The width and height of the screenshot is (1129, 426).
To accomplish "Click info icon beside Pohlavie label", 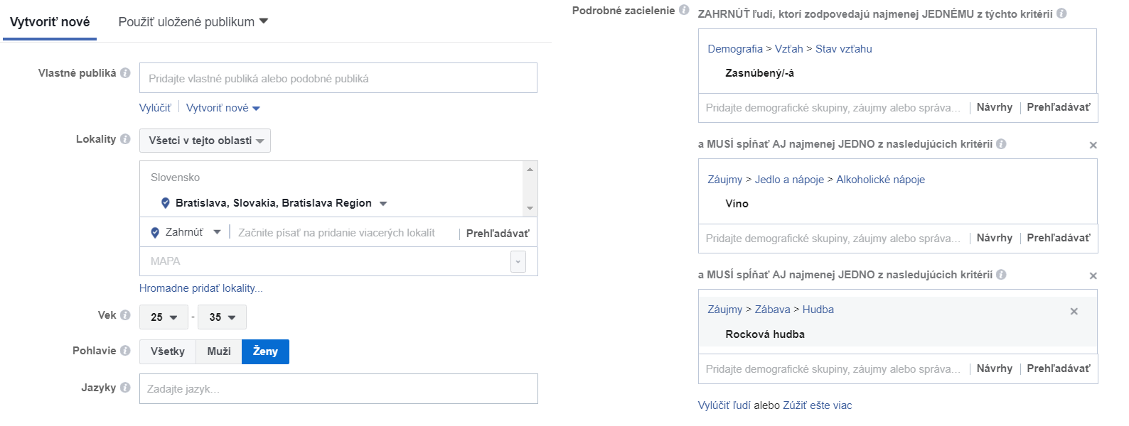I will click(x=125, y=351).
